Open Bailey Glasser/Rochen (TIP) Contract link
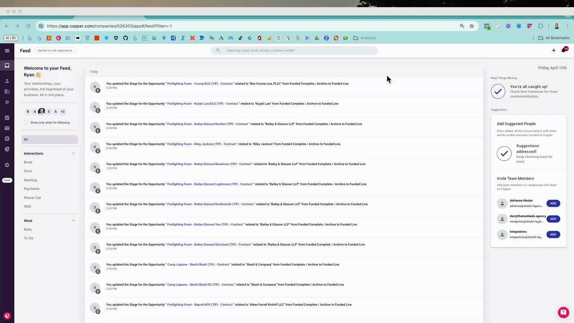The image size is (574, 323). point(208,124)
